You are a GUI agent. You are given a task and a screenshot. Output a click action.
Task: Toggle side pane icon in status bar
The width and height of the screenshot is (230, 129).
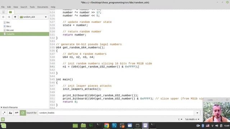coord(3,119)
